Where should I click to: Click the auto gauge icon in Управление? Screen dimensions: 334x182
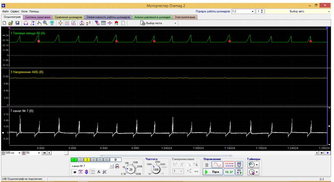click(x=239, y=165)
